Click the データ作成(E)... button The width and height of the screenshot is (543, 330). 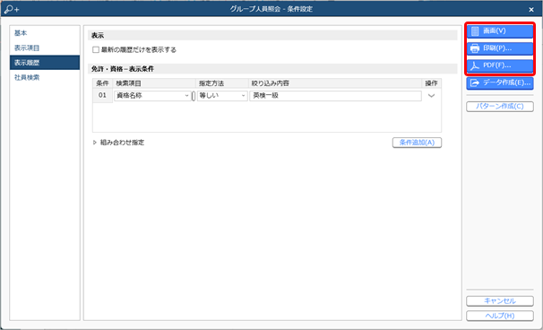[x=500, y=82]
